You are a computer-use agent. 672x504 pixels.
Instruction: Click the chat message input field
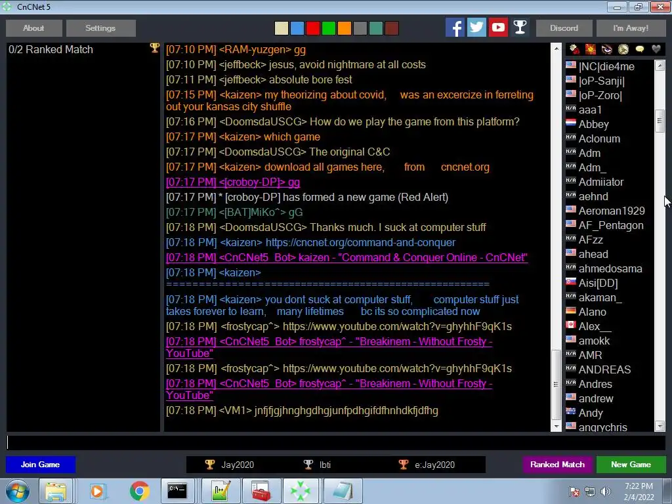pyautogui.click(x=336, y=443)
